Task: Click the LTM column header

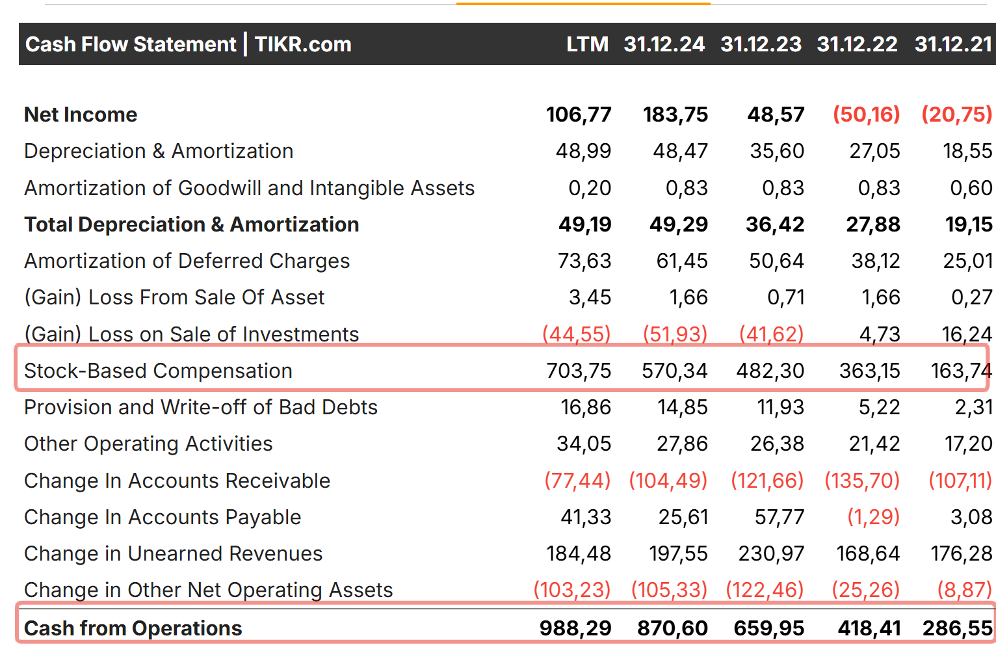Action: (587, 44)
